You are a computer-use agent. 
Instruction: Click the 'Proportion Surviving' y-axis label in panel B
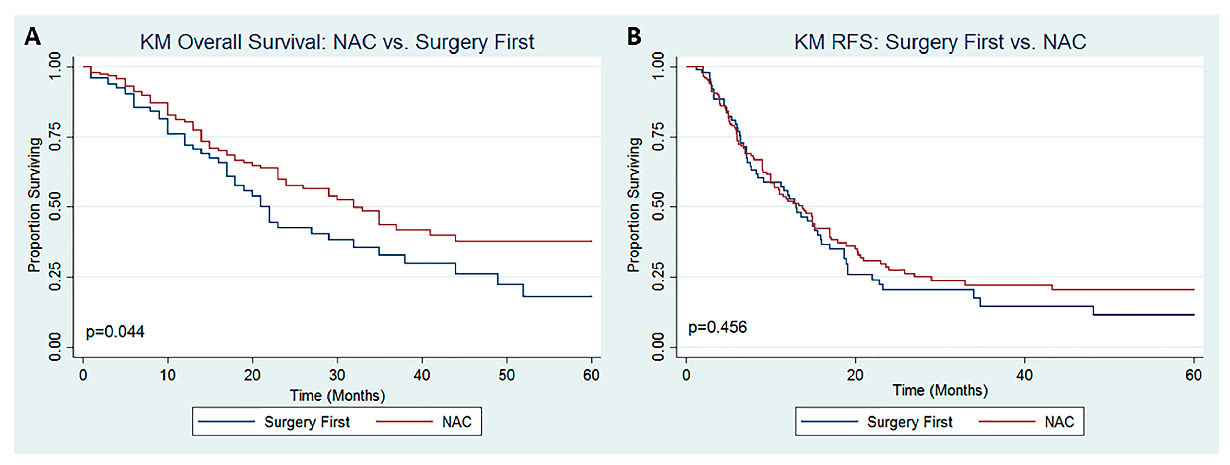(x=633, y=205)
